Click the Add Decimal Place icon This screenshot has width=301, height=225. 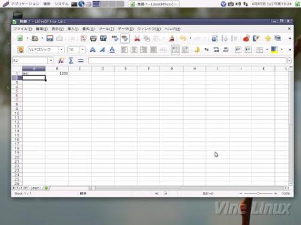tap(216, 50)
